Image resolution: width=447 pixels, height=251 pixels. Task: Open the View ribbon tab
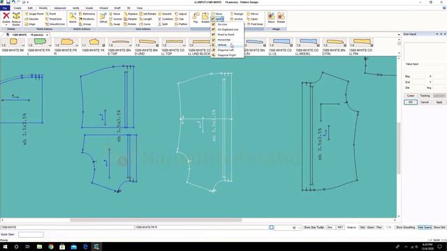140,8
